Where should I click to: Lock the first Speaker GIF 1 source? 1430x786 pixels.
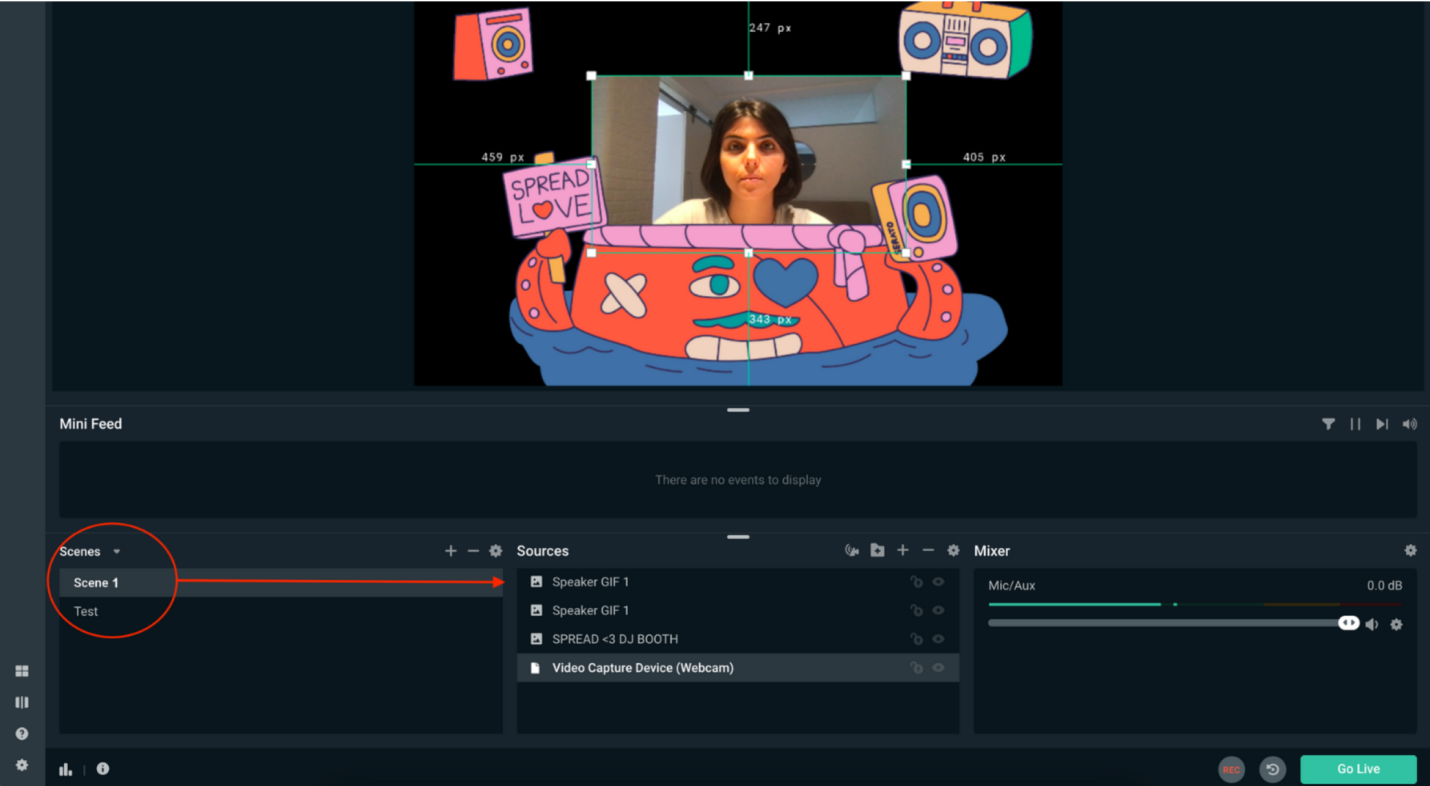point(916,581)
